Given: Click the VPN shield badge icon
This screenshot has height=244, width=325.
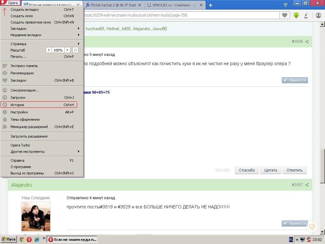Looking at the screenshot, I should pos(312,226).
